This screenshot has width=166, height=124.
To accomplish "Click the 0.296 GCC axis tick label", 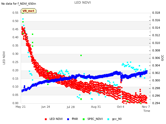I will 156,96.
